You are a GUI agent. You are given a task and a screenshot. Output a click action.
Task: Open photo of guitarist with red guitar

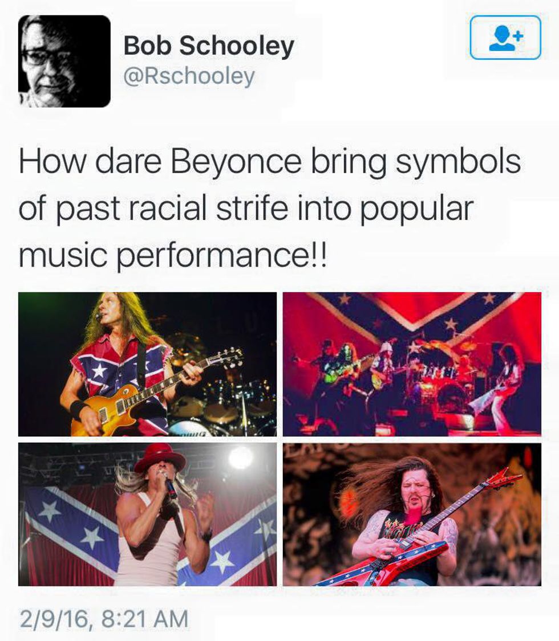(412, 515)
